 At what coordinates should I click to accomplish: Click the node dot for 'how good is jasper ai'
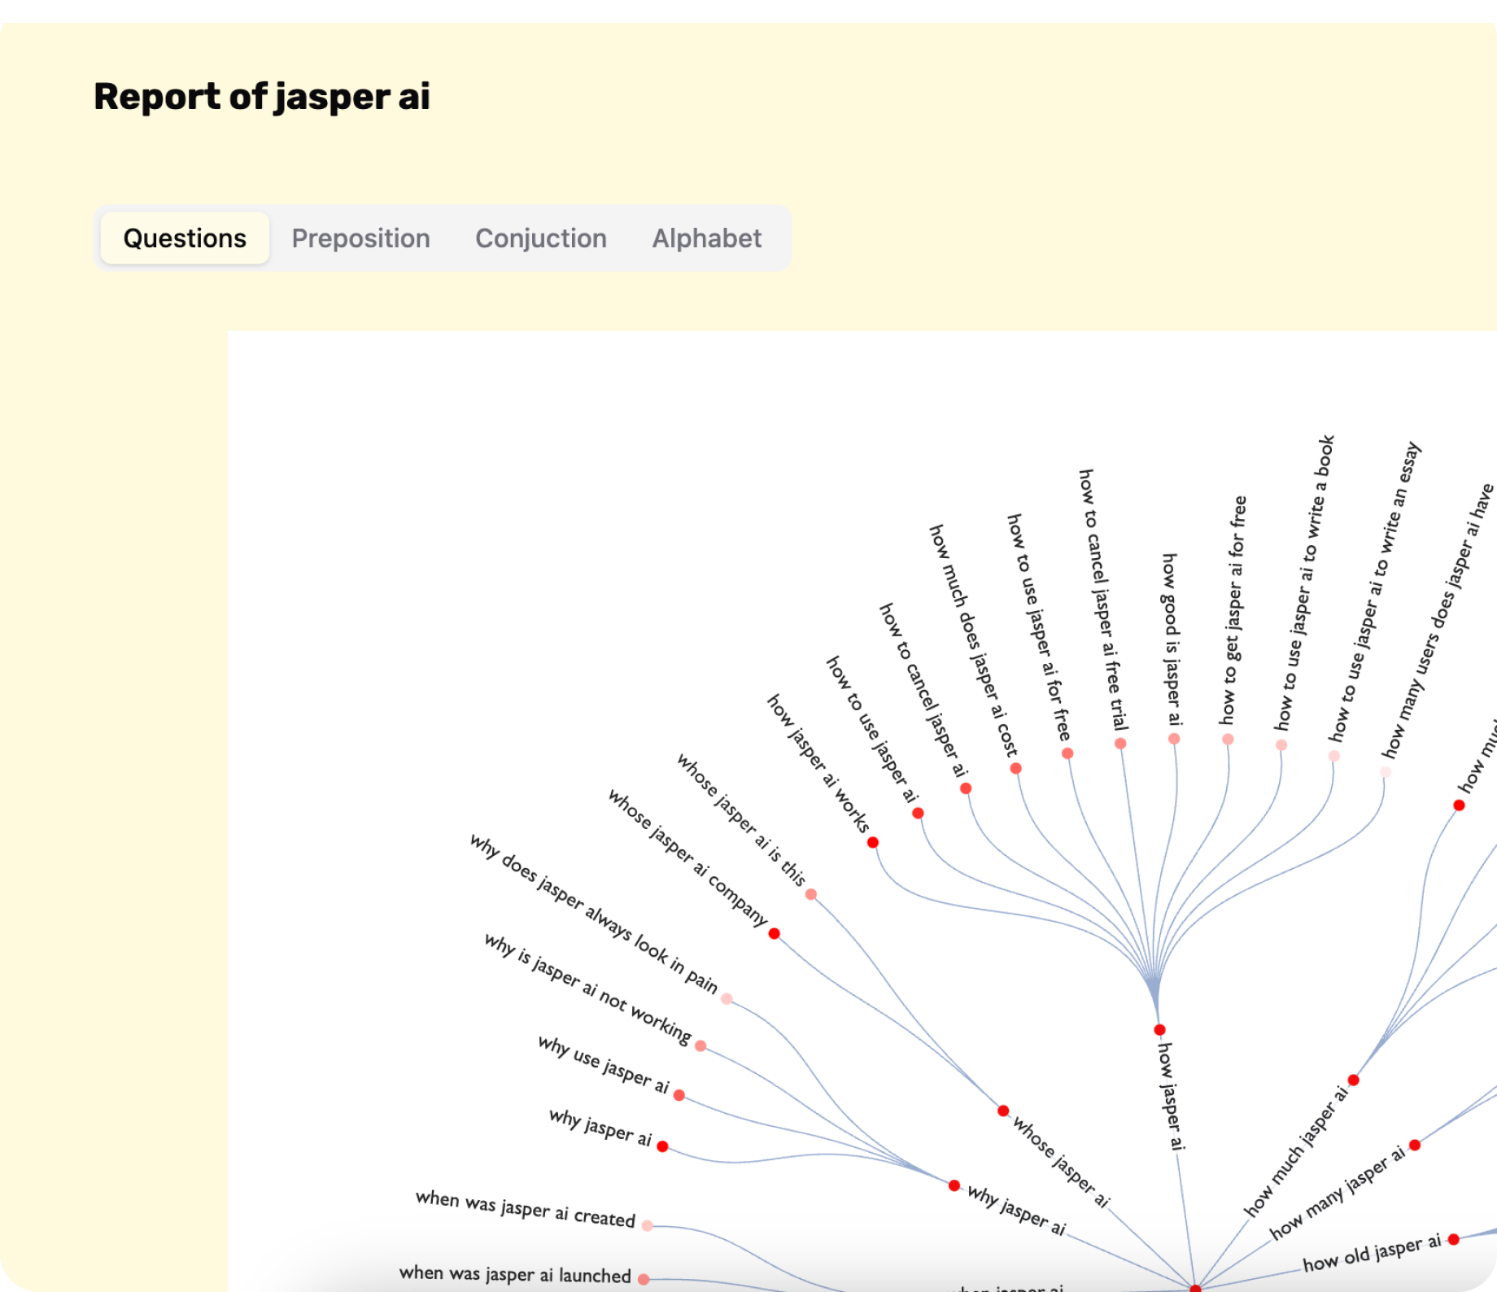pos(1174,740)
